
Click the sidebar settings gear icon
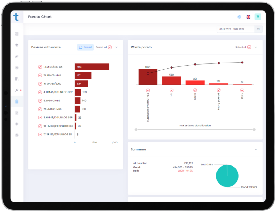pos(17,124)
